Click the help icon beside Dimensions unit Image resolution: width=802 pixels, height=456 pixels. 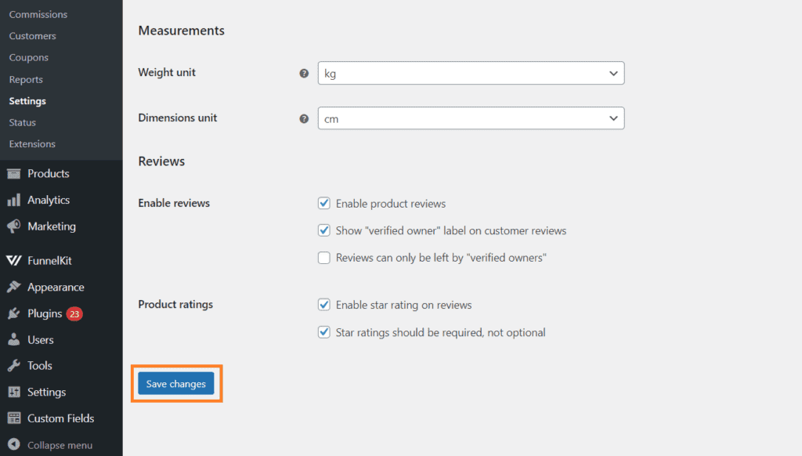[x=304, y=119]
